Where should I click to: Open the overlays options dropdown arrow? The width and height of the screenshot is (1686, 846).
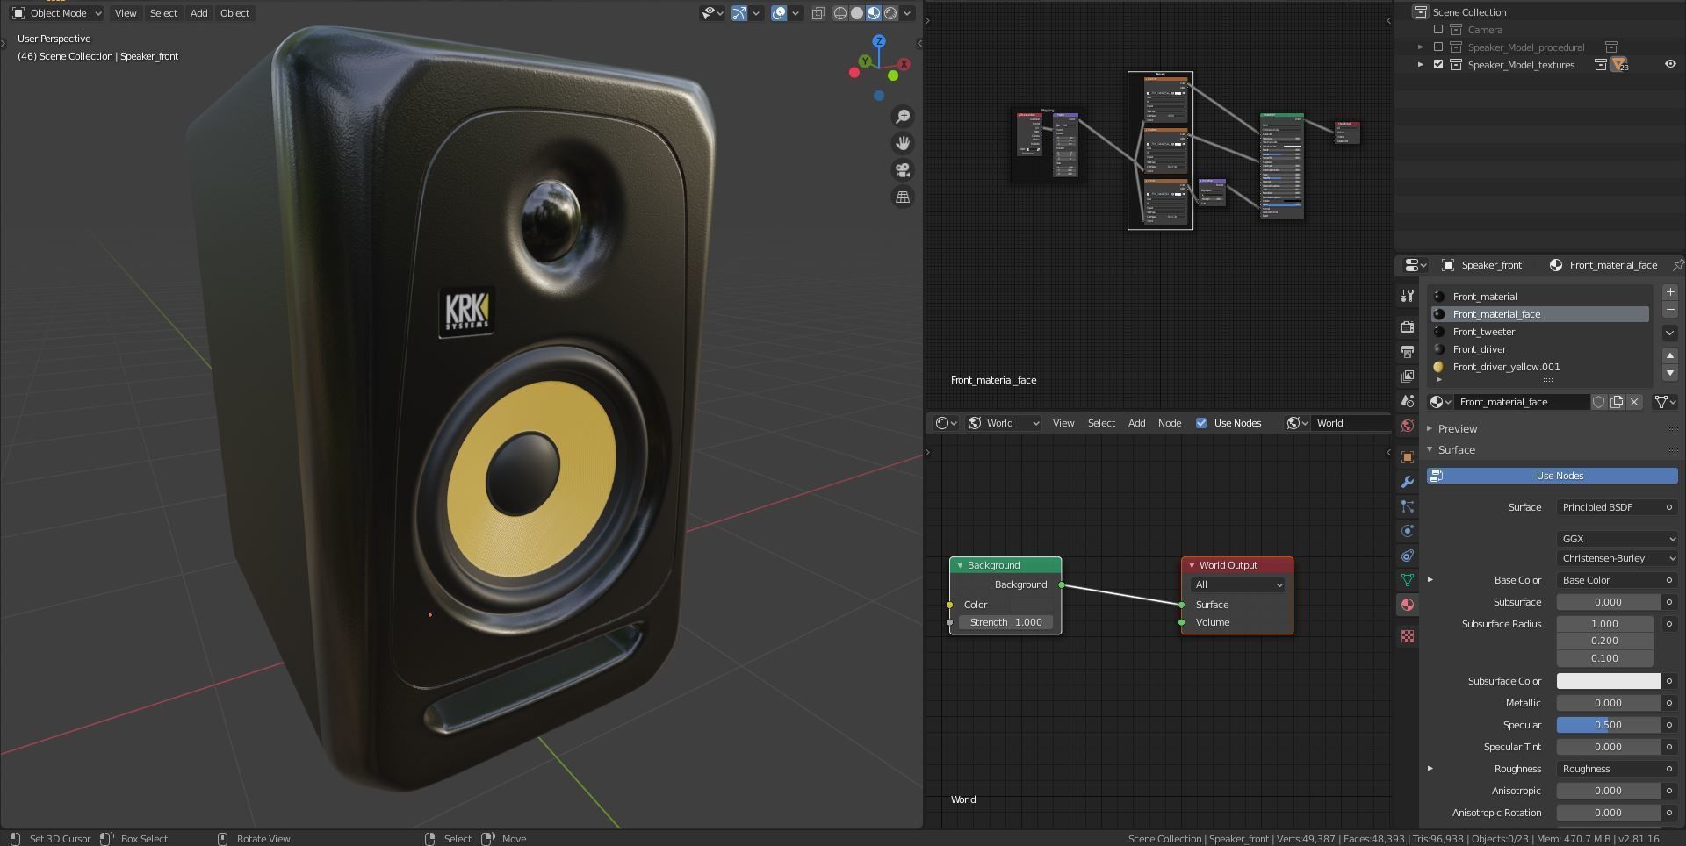[796, 13]
